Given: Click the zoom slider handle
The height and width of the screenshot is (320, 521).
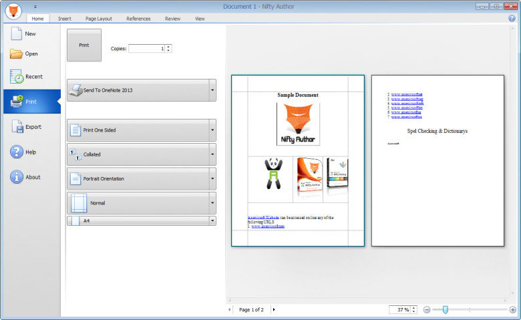Looking at the screenshot, I should (445, 310).
